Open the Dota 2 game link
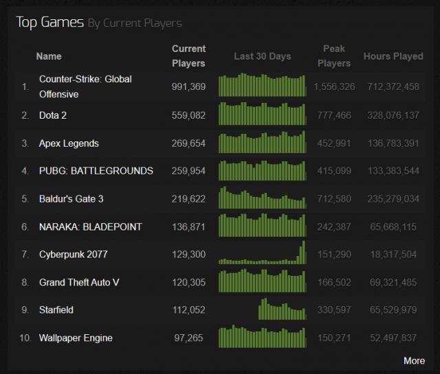This screenshot has height=374, width=440. tap(53, 115)
